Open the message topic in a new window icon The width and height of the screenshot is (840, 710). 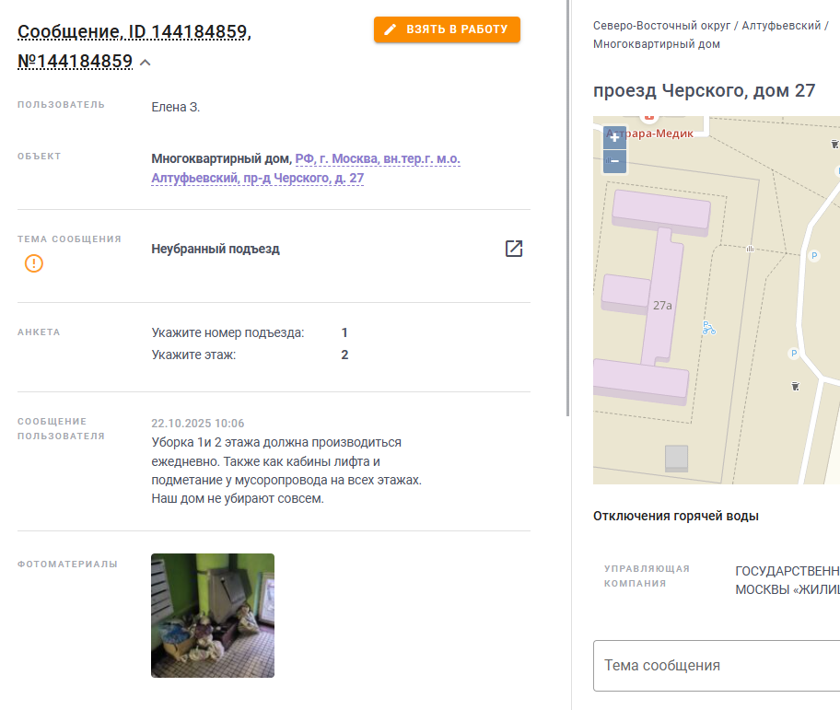[x=514, y=249]
